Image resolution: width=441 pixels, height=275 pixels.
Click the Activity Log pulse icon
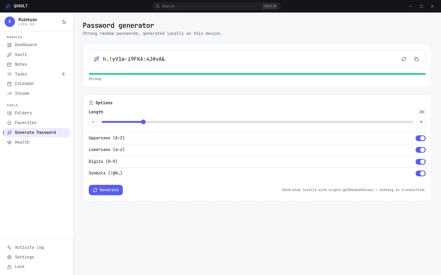click(x=10, y=247)
